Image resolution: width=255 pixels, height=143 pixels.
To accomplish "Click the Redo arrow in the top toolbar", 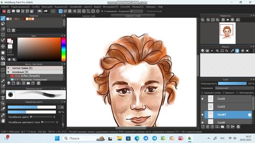I will 46,11.
